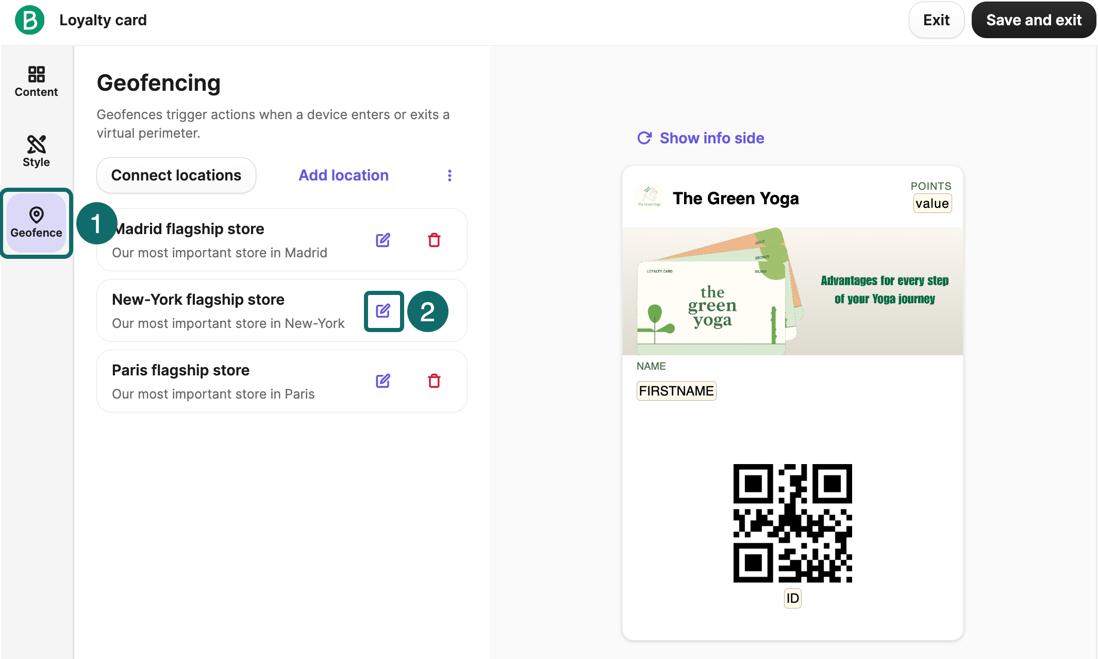Image resolution: width=1098 pixels, height=659 pixels.
Task: Click the ID label below QR code
Action: pos(792,599)
